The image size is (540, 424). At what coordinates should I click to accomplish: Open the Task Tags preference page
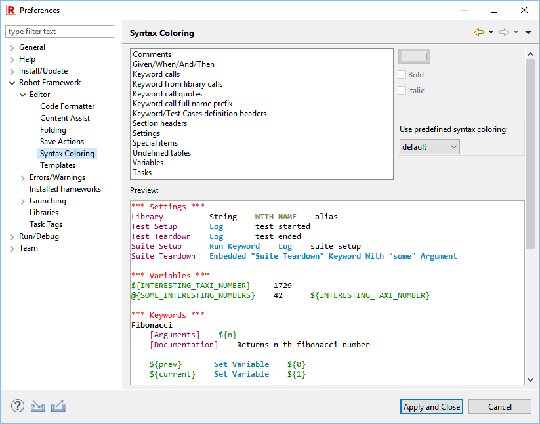click(46, 224)
